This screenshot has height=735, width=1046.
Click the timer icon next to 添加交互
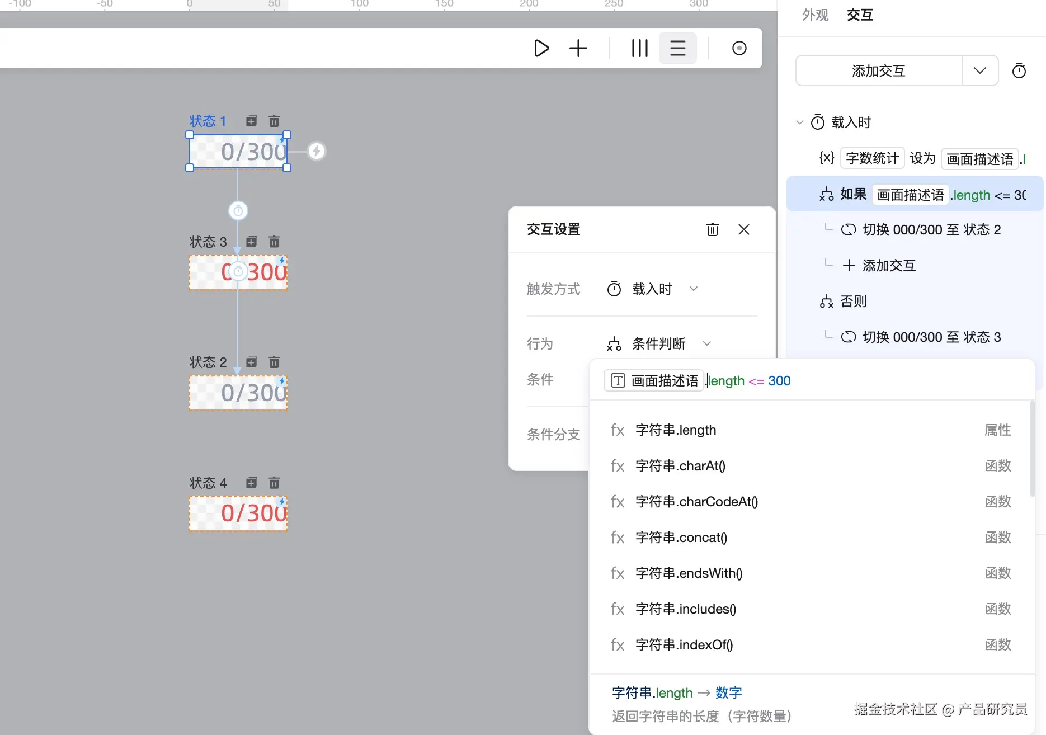[x=1019, y=70]
